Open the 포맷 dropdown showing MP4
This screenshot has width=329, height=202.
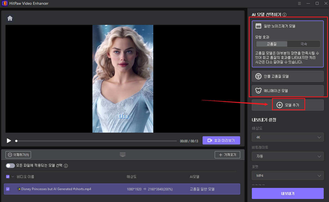tap(288, 175)
